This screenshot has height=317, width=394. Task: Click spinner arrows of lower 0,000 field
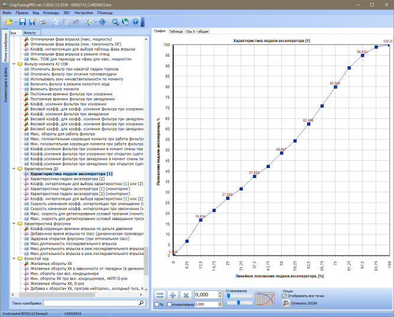point(220,304)
